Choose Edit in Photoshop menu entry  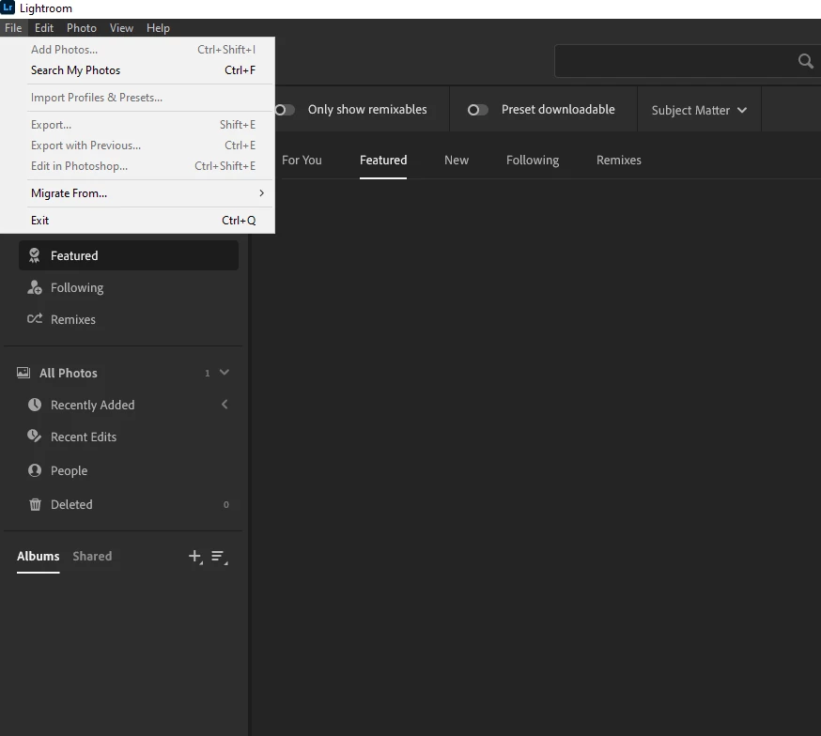137,166
